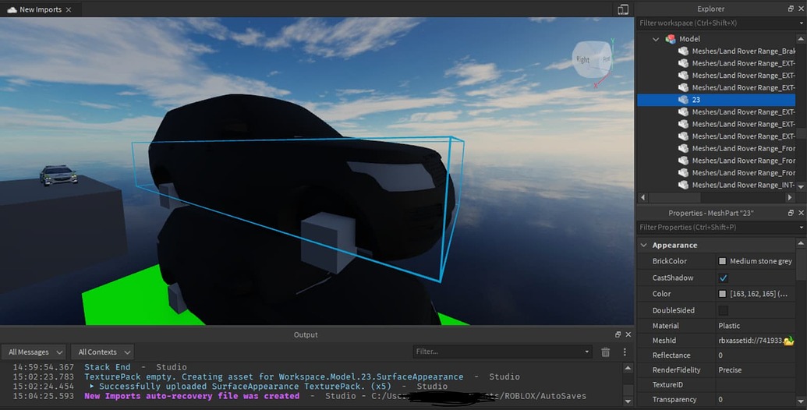This screenshot has height=410, width=807.
Task: Click the small distant car in viewport
Action: point(58,175)
